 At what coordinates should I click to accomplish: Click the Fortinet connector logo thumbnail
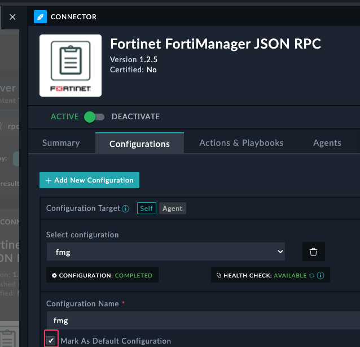[71, 66]
